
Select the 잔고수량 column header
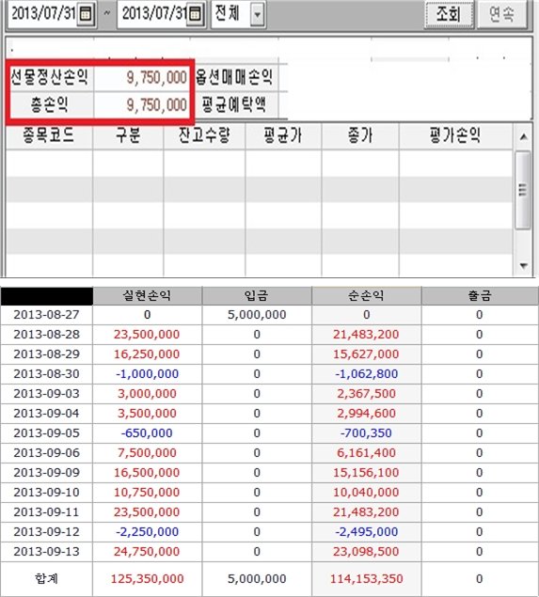click(x=204, y=135)
